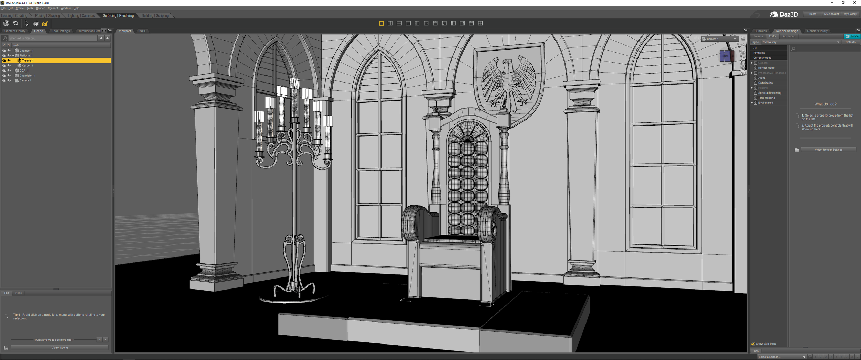Choose side-by-side viewport layout icon
Screen dimensions: 861x360
coord(390,23)
